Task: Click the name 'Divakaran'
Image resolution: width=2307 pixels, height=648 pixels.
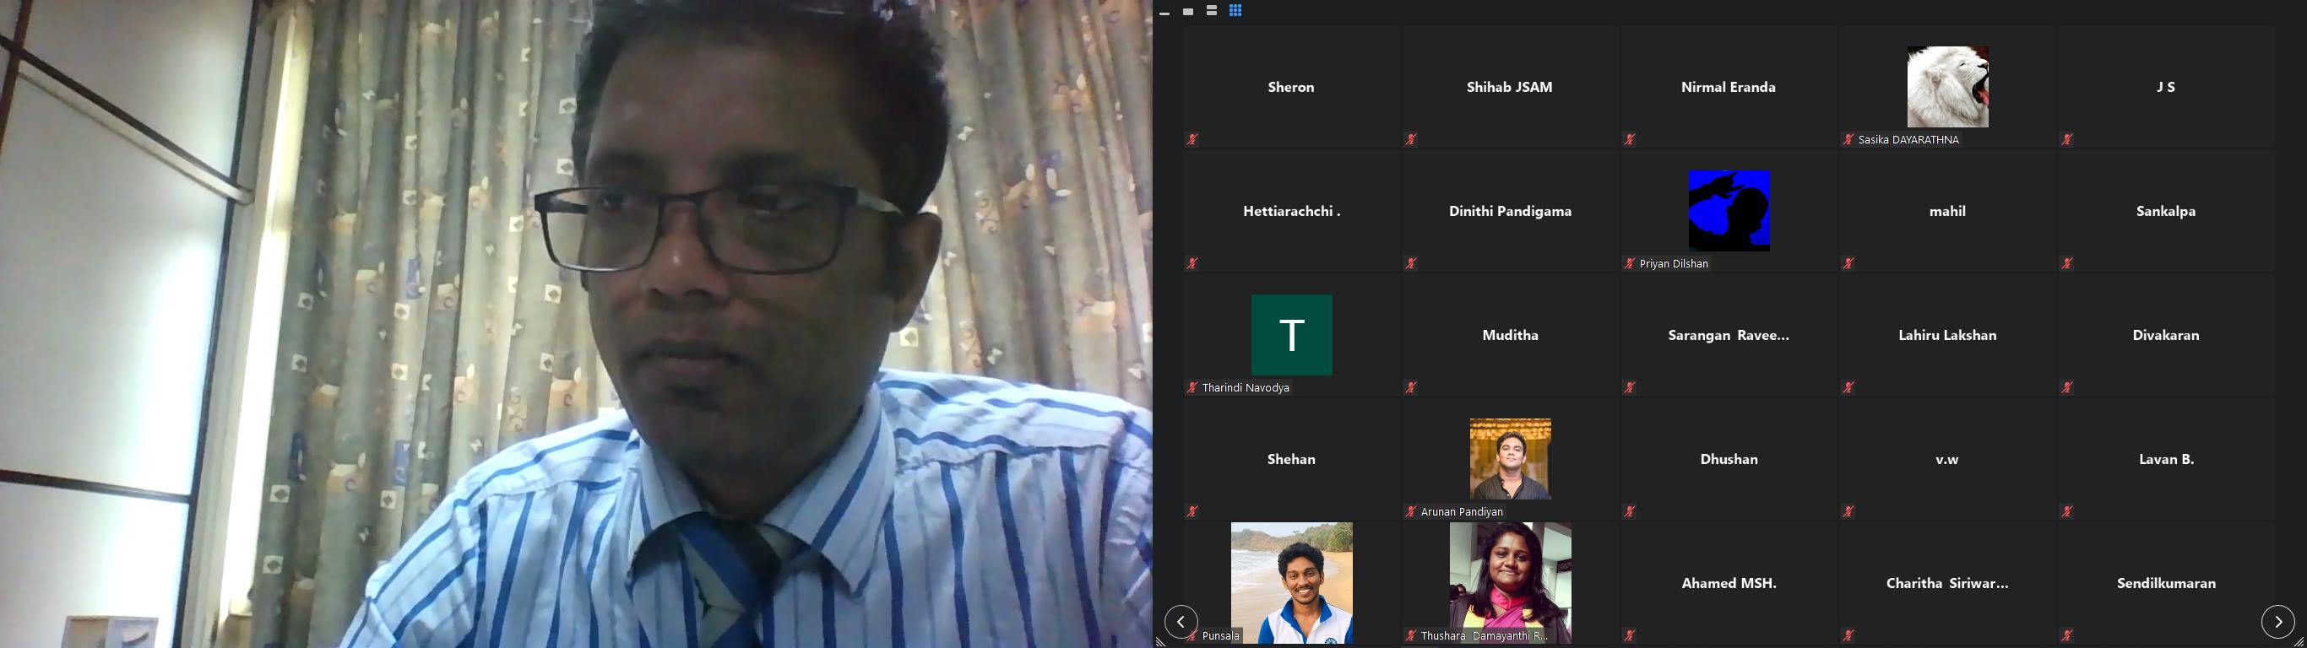Action: [2165, 335]
